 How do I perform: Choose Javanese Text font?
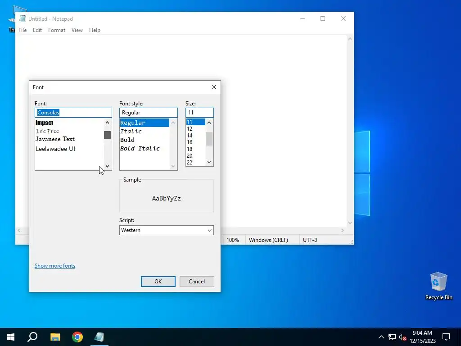coord(69,139)
